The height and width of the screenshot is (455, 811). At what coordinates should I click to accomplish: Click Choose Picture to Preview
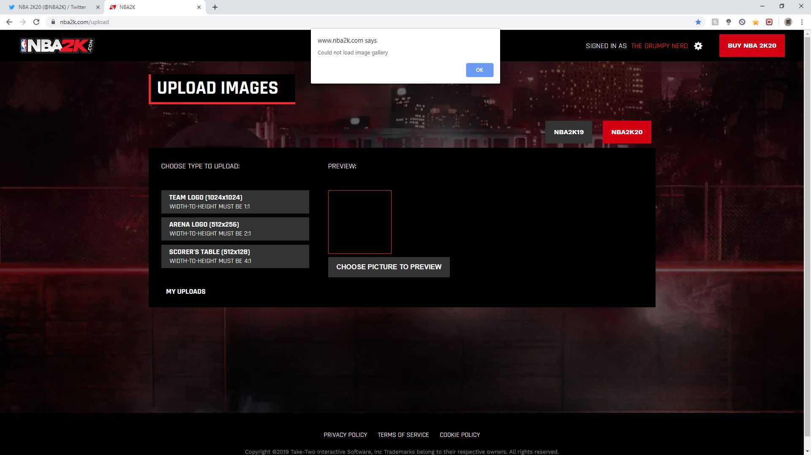(x=389, y=267)
